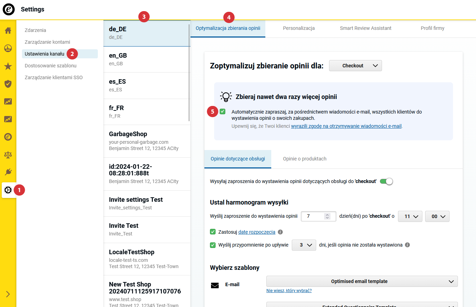Open the reminder days dropdown showing 3
476x307 pixels.
coord(303,245)
